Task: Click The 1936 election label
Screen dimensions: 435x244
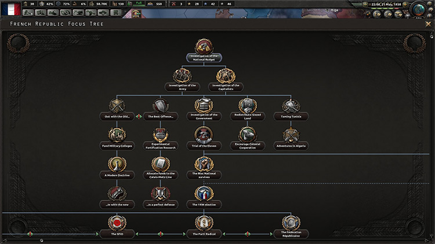Action: 204,205
